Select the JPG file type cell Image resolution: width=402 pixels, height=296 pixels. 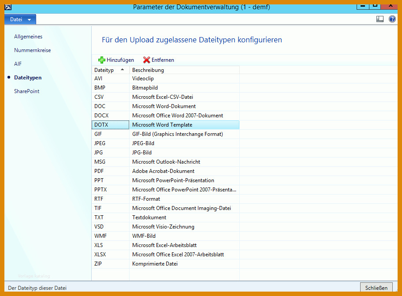(111, 153)
